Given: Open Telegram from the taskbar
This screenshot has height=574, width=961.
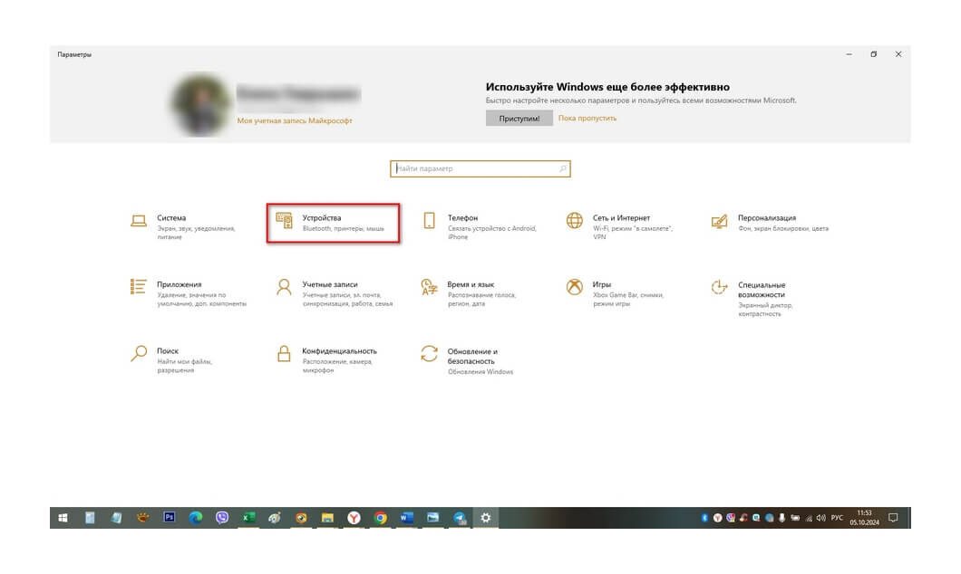Looking at the screenshot, I should pos(460,518).
